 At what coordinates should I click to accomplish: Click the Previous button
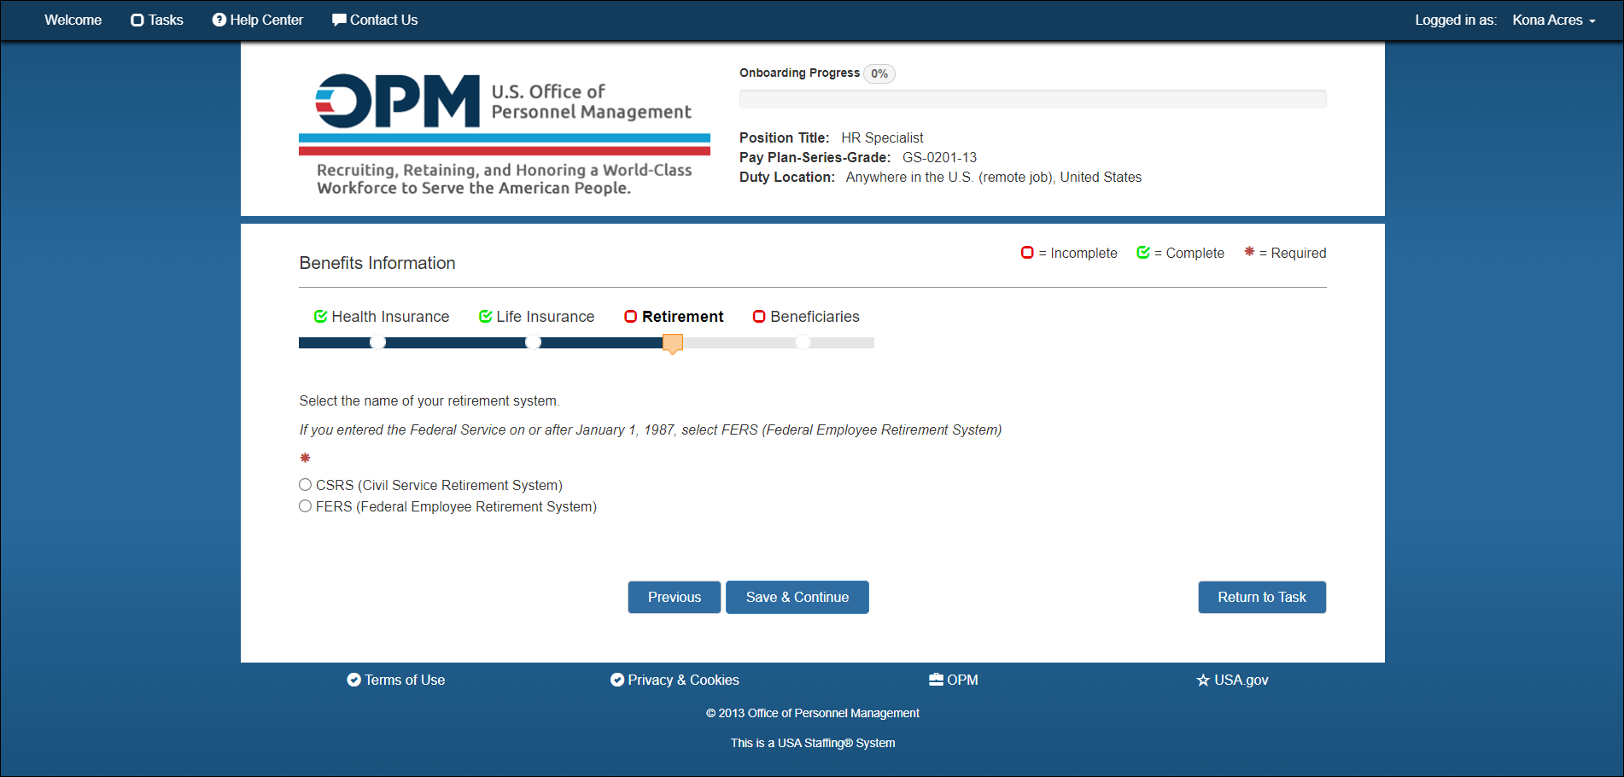(675, 597)
